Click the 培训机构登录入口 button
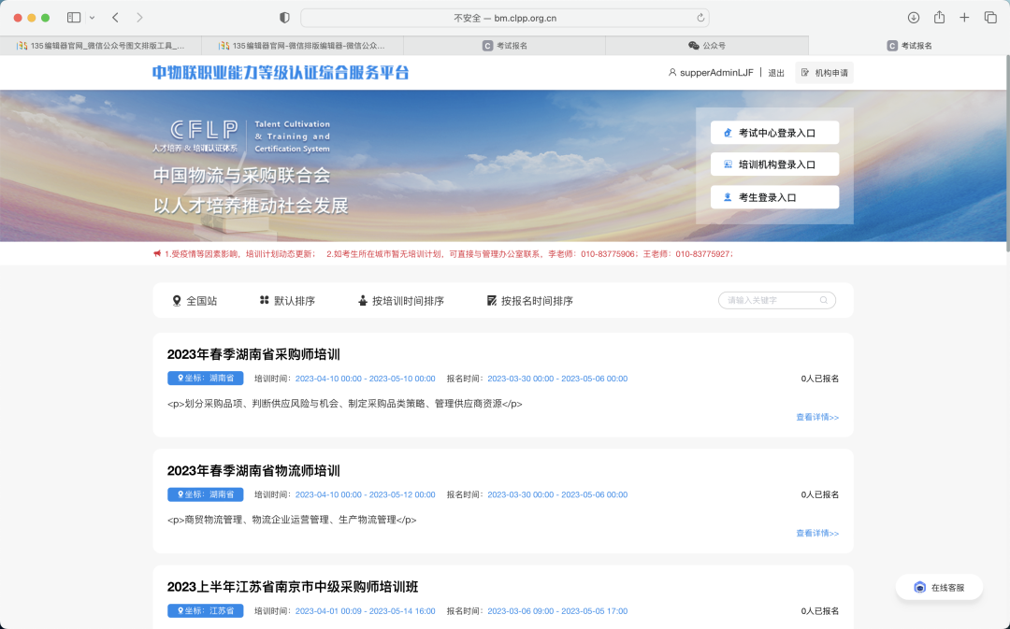Screen dimensions: 1010x629 tap(775, 164)
